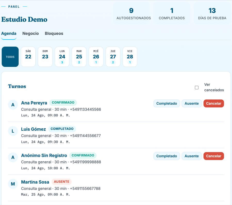This screenshot has width=232, height=205.
Task: Open the Negocio tab
Action: 30,34
